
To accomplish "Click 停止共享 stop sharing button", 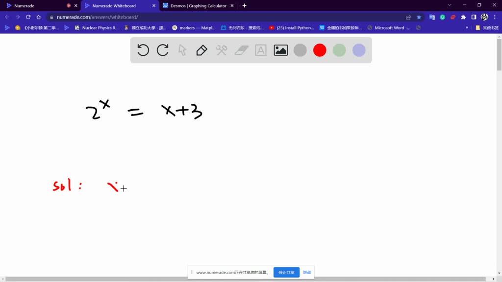I will tap(286, 272).
